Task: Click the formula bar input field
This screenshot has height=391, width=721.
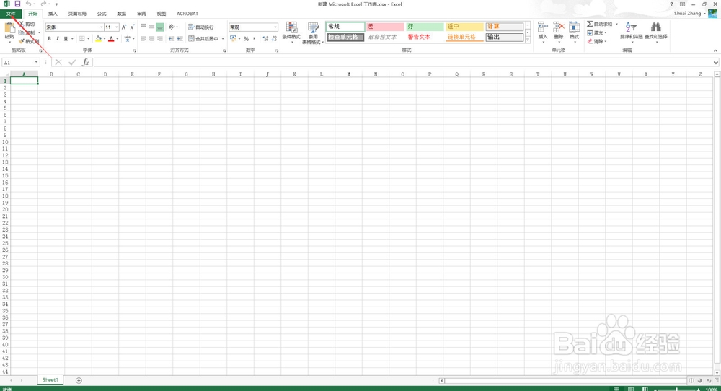Action: (x=403, y=63)
